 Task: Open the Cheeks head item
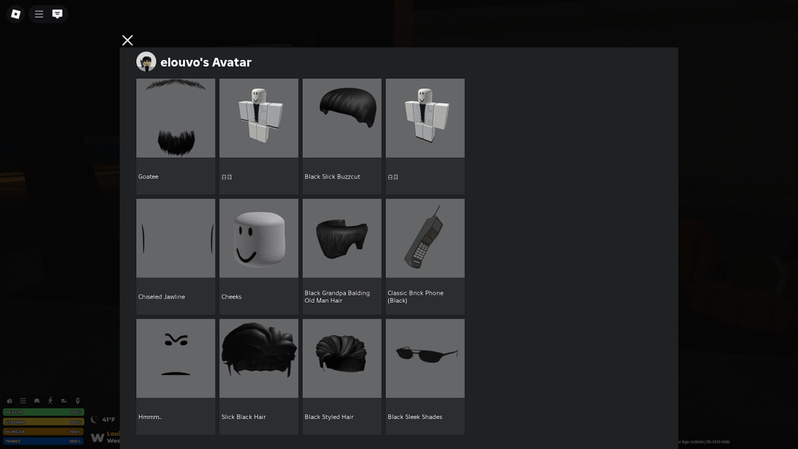coord(259,238)
